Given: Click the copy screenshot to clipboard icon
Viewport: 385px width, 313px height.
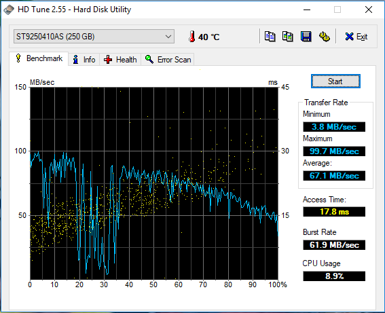Looking at the screenshot, I should click(x=287, y=37).
